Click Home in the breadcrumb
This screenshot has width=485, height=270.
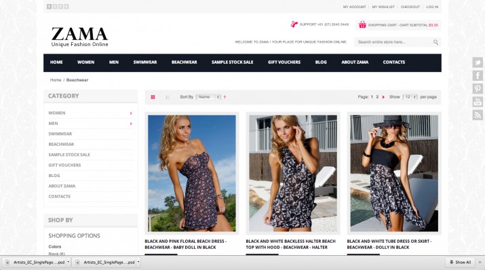(x=56, y=80)
